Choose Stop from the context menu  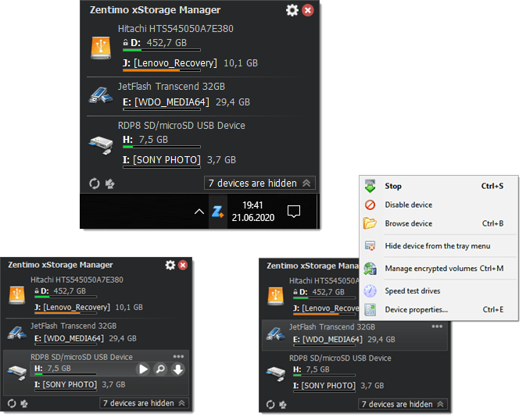pos(438,186)
